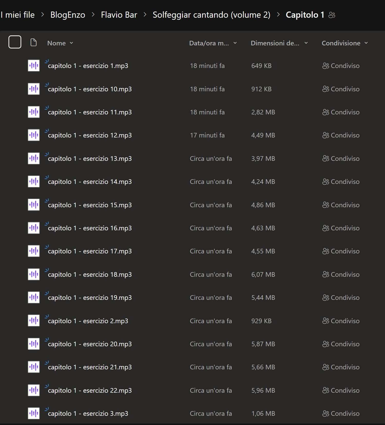385x425 pixels.
Task: Click audio icon beside esercizio 12.mp3
Action: click(34, 135)
